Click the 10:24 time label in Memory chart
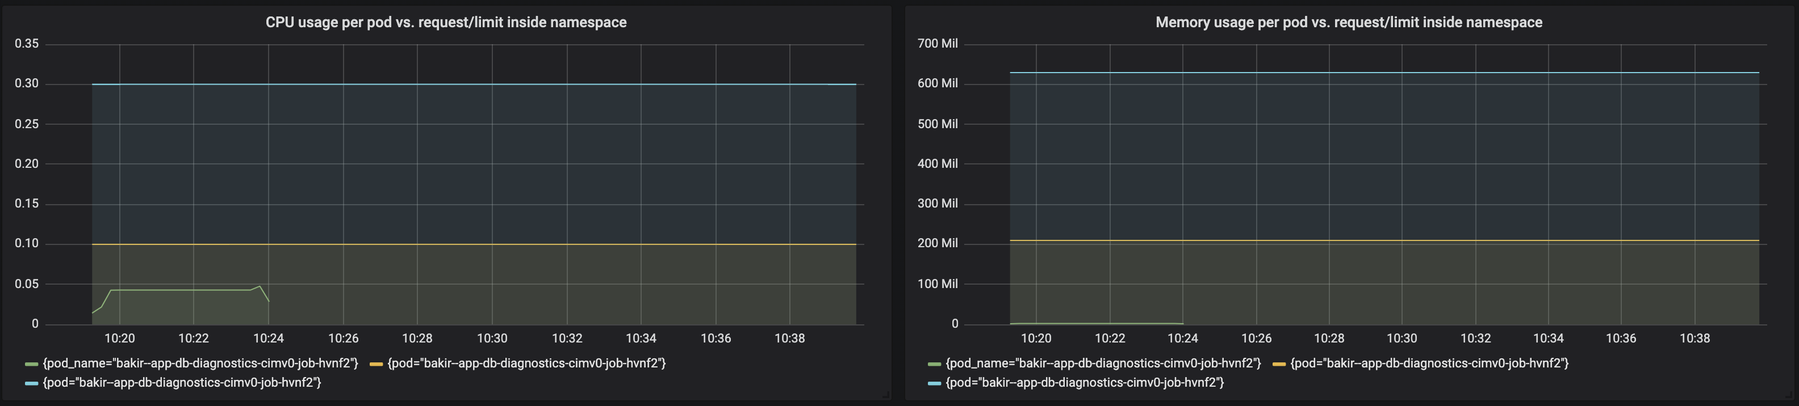This screenshot has width=1799, height=406. click(1183, 339)
